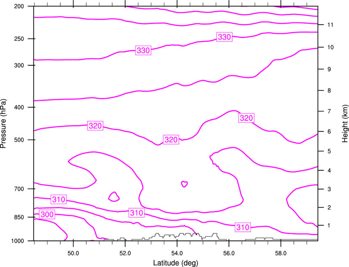Click the 54.0 latitude tick label
349x267 pixels.
point(177,253)
